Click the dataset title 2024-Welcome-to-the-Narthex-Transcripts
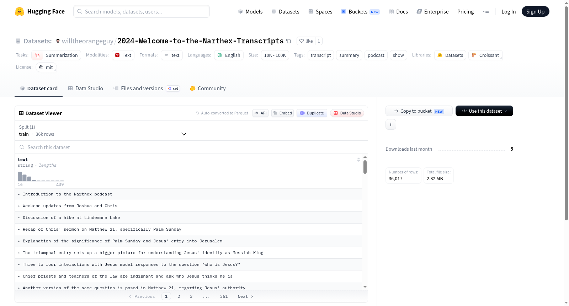This screenshot has width=569, height=306. pos(201,41)
